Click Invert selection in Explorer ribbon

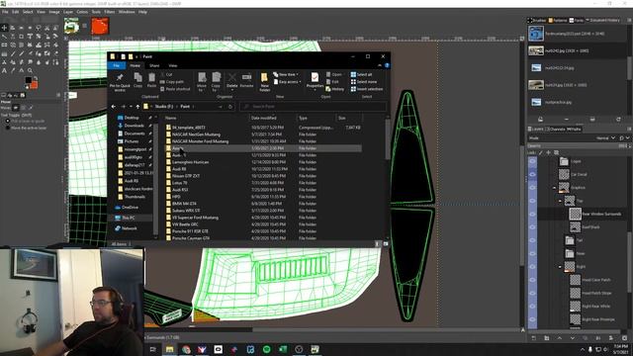tap(367, 89)
